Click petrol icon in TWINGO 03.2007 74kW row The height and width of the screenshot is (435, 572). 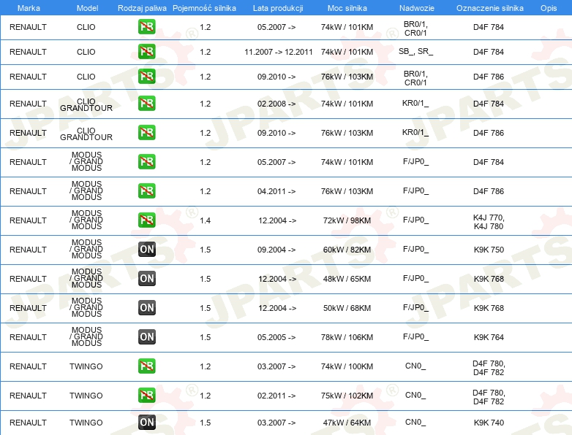[146, 366]
